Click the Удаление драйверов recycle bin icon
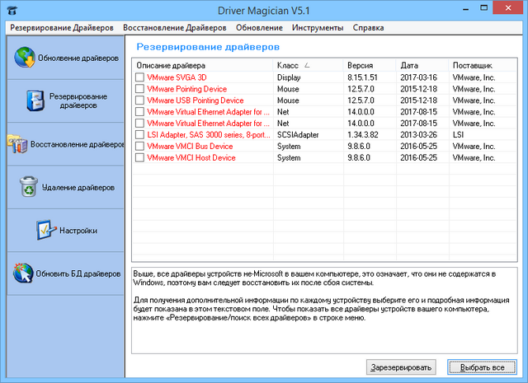 point(28,187)
